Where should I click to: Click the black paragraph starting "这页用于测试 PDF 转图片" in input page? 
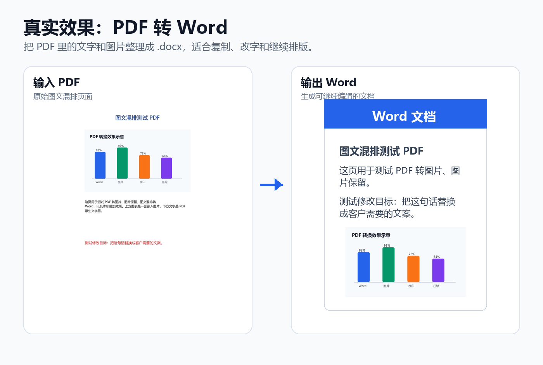135,207
